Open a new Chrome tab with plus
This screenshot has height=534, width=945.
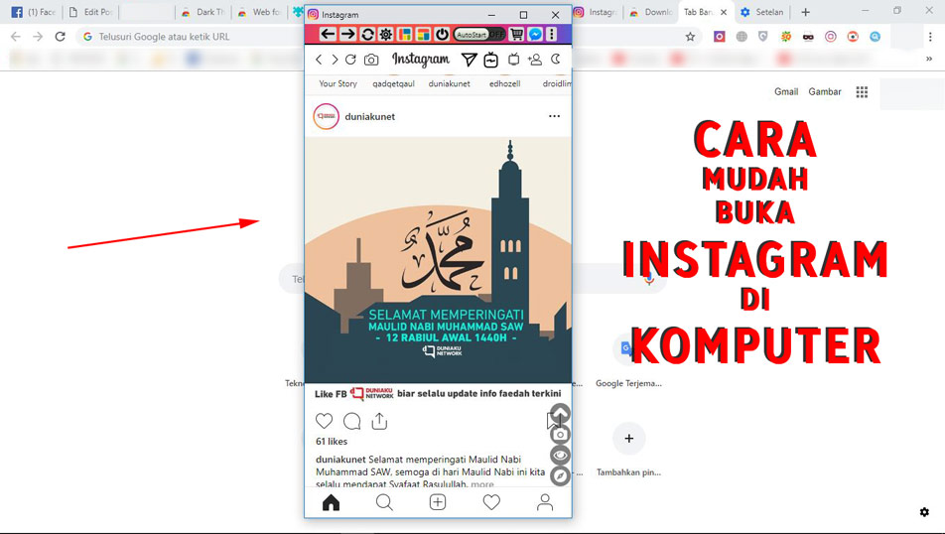[805, 12]
